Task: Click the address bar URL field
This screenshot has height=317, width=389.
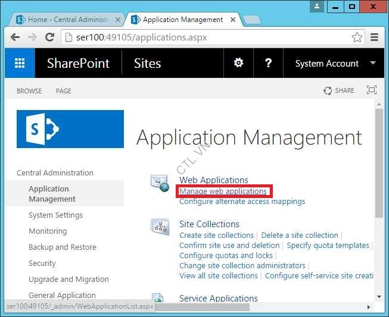Action: (212, 37)
